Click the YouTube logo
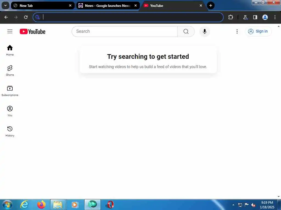This screenshot has width=281, height=210. [x=32, y=32]
